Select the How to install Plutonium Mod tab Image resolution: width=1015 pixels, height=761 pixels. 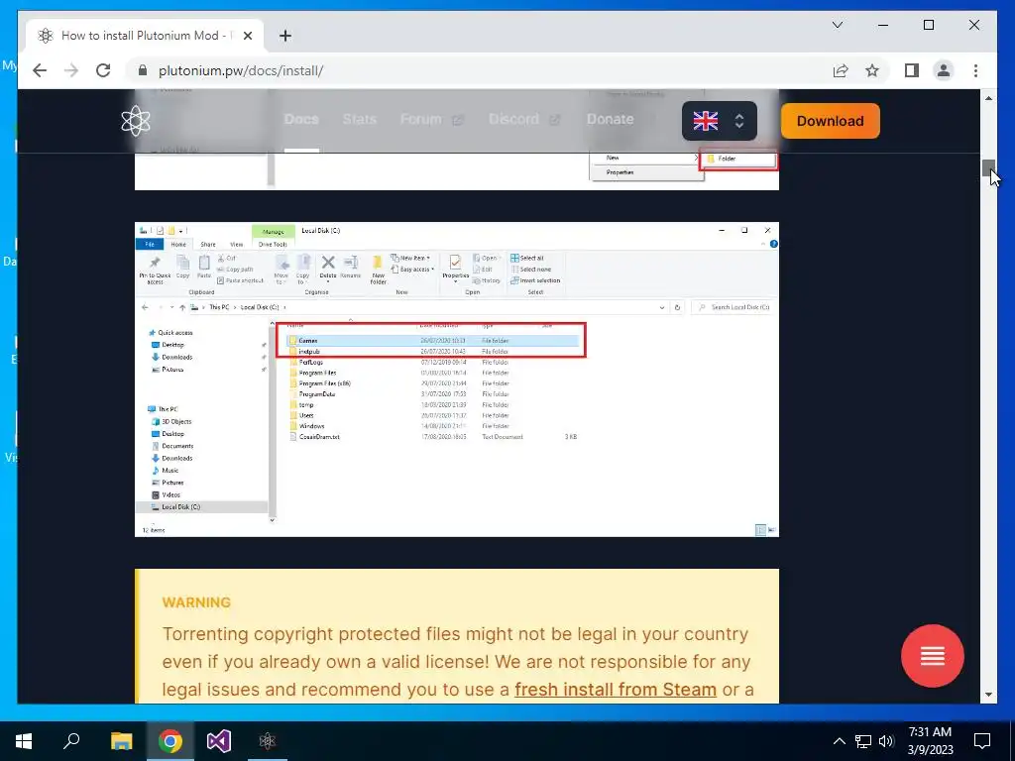click(x=145, y=36)
